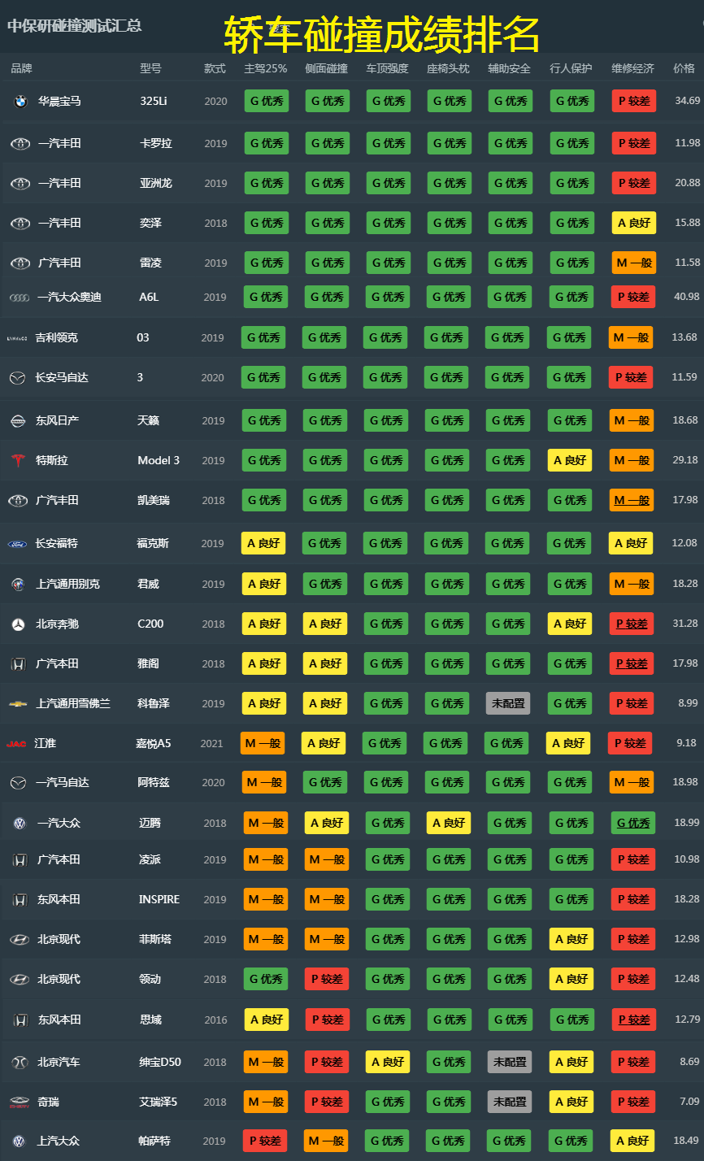Click the Mercedes-Benz logo beside 北京奔驰
The height and width of the screenshot is (1161, 704).
18,624
